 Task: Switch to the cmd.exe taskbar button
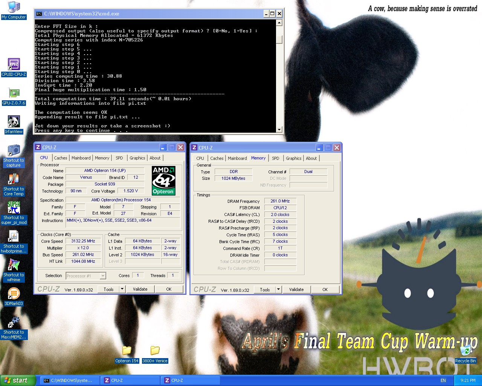(x=70, y=381)
